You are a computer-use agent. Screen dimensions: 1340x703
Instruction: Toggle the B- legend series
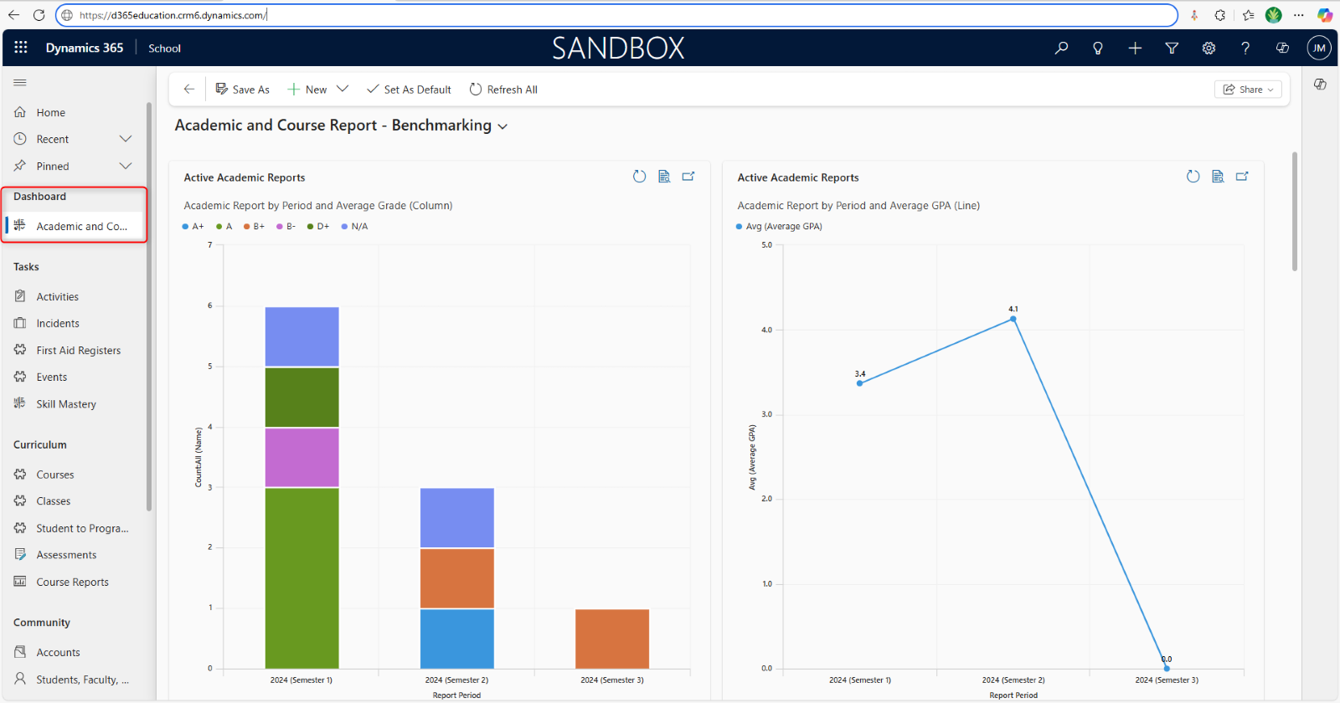click(x=286, y=227)
